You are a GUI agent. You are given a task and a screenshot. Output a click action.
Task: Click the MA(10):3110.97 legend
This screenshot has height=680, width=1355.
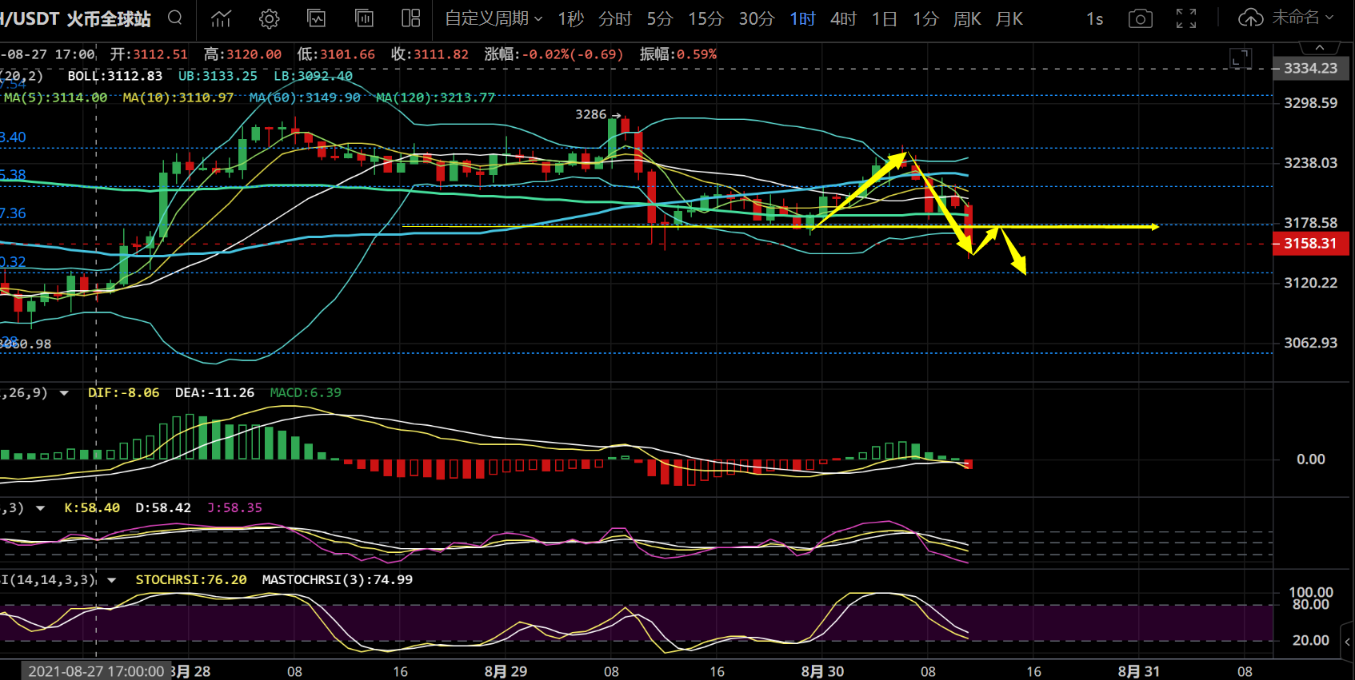tap(178, 97)
